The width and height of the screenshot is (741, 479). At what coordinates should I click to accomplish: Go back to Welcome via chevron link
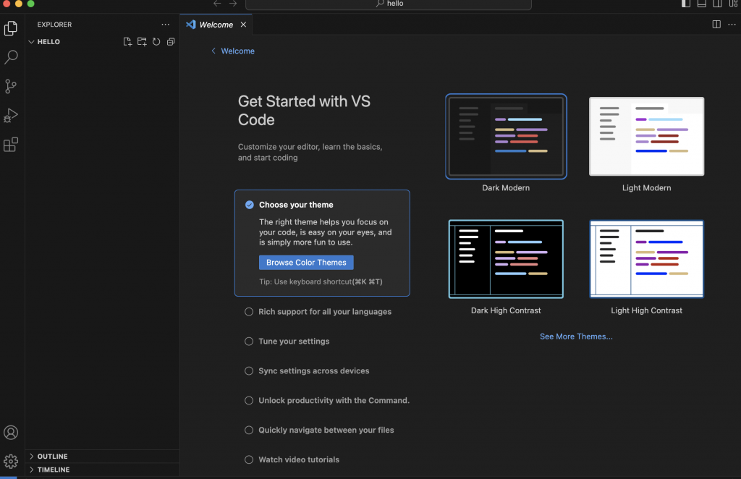[x=232, y=51]
